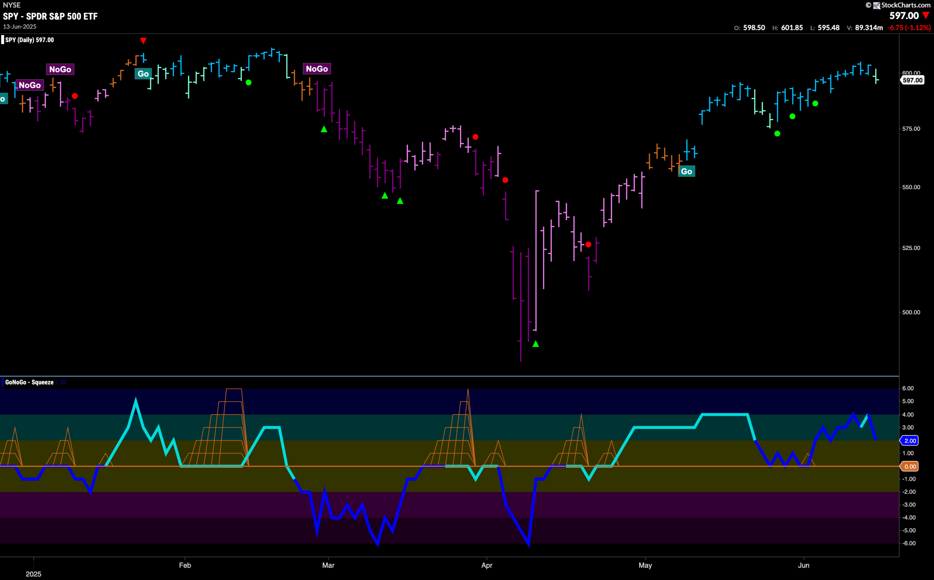Click the Go flag in early May

[687, 171]
